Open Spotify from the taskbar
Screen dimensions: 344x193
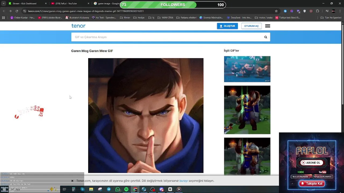[126, 189]
